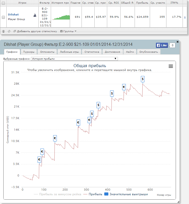Check the Dilshat row checkbox
Screen dimensions: 189x204
tap(3, 17)
